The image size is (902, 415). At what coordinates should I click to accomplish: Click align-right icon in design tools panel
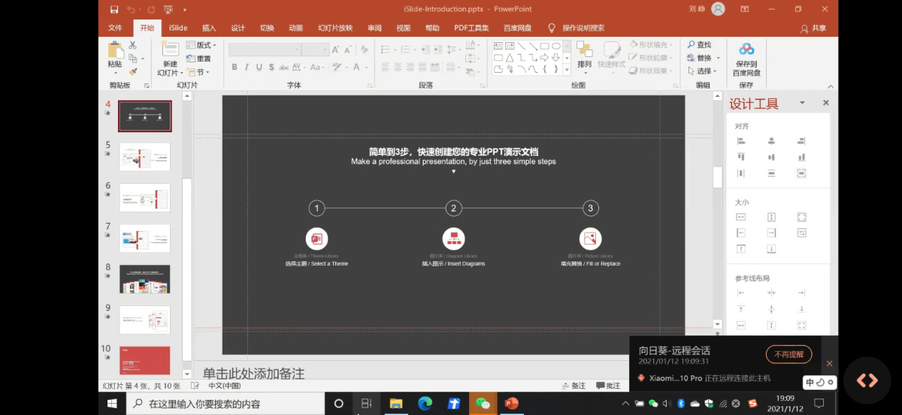pyautogui.click(x=801, y=140)
